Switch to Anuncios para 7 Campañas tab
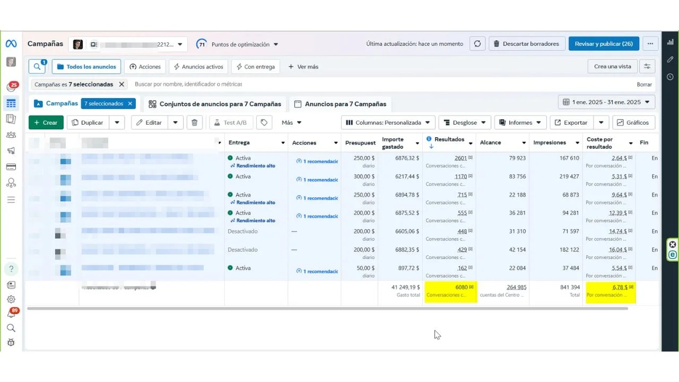 click(340, 104)
